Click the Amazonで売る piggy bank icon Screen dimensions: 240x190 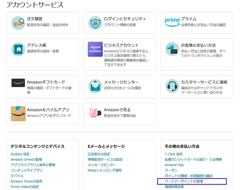tap(95, 113)
